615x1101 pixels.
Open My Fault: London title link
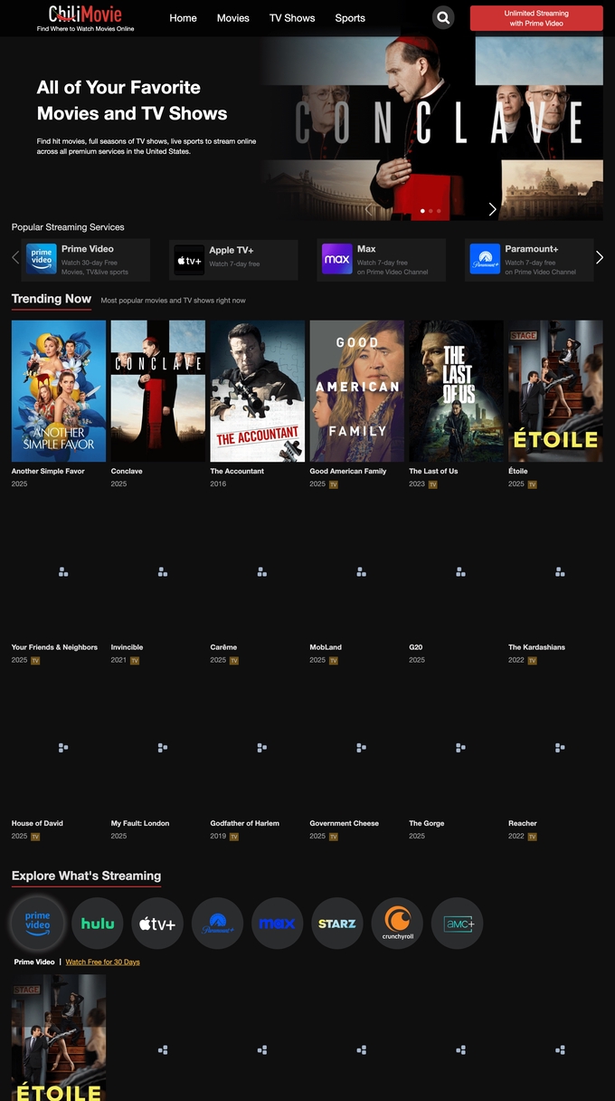[x=140, y=823]
